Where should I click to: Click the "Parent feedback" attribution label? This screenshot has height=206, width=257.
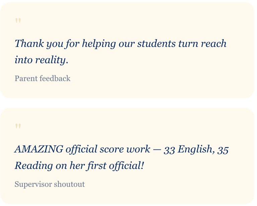point(42,79)
